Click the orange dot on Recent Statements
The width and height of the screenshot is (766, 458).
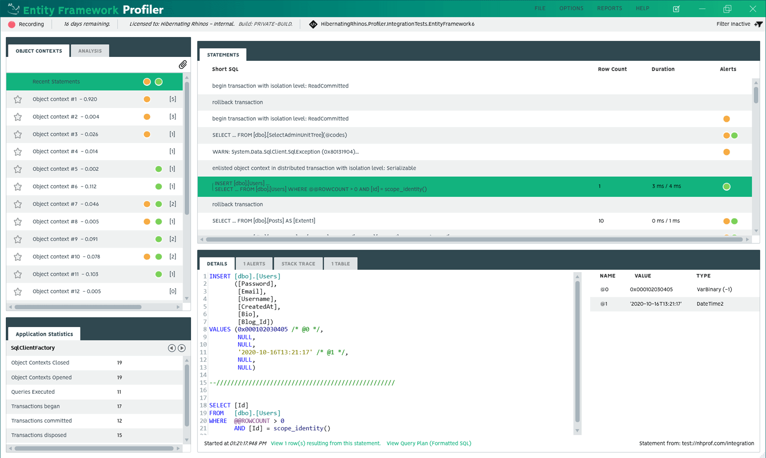click(147, 82)
